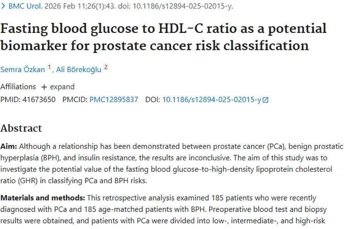Open the PMC12895837 full-text link
The height and width of the screenshot is (229, 344).
pyautogui.click(x=113, y=99)
